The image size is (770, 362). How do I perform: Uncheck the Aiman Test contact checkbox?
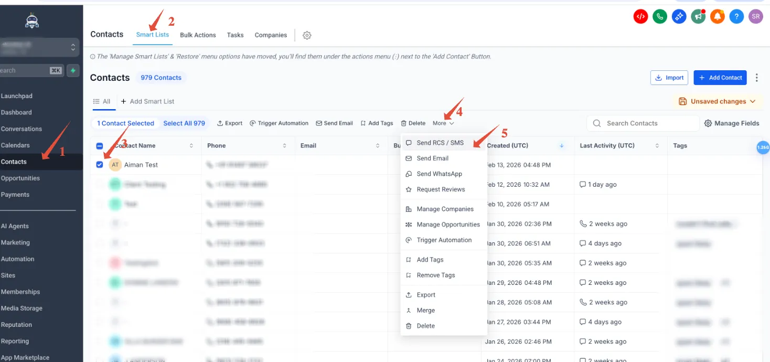(x=100, y=165)
